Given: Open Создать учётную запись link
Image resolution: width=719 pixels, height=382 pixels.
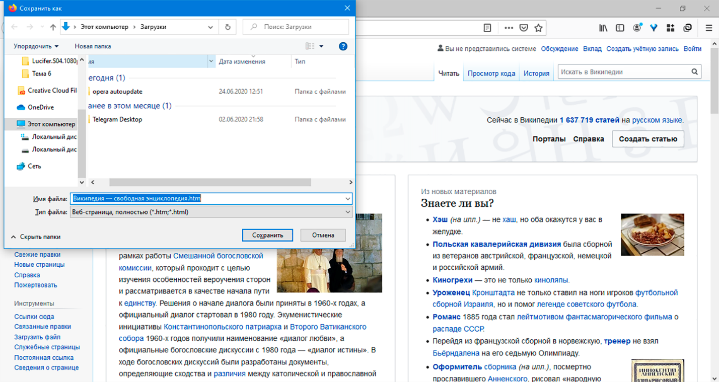Looking at the screenshot, I should pyautogui.click(x=642, y=49).
